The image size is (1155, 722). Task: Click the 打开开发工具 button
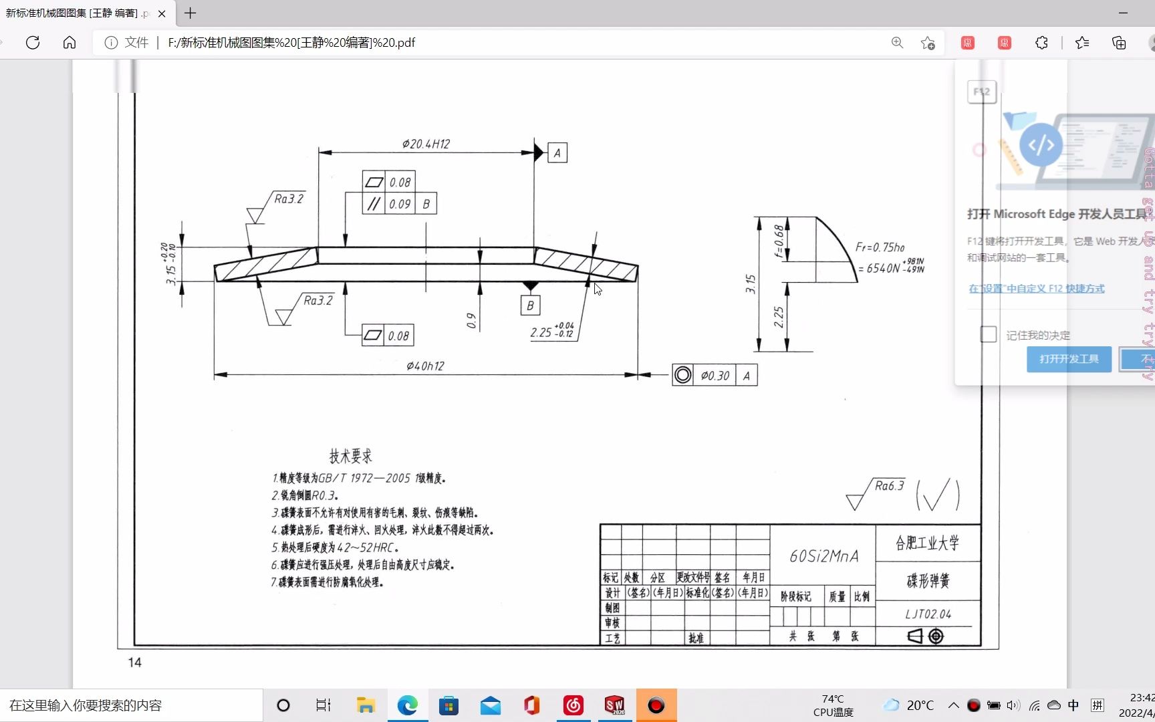click(1069, 359)
